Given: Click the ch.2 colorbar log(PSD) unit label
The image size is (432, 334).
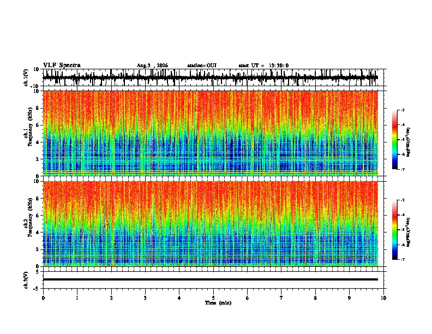Looking at the screenshot, I should [409, 232].
